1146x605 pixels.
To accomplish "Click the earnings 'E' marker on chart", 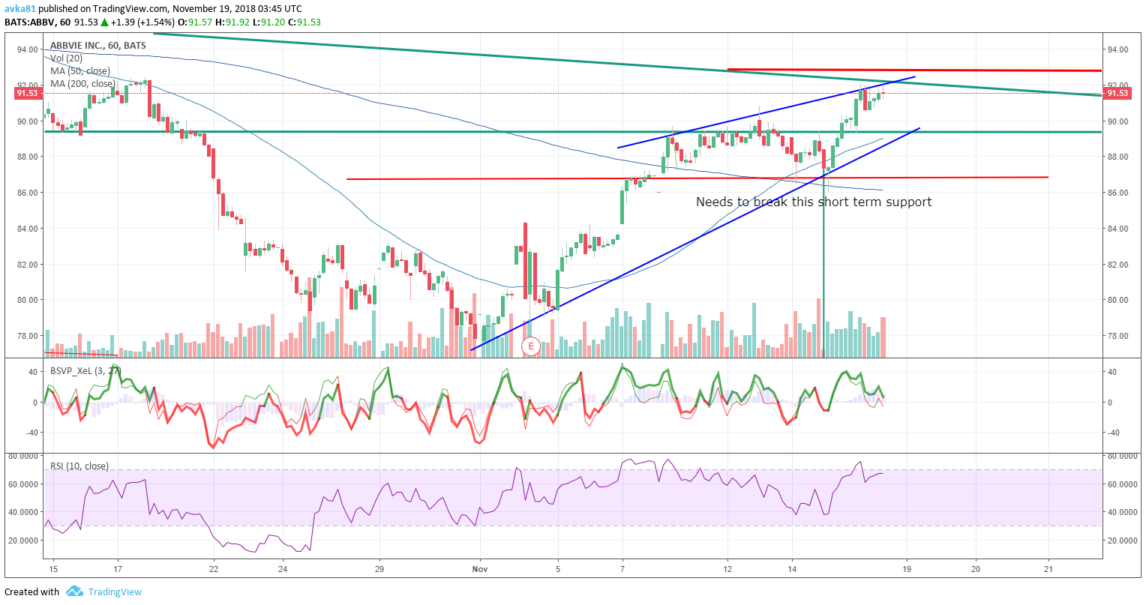I will pos(531,346).
